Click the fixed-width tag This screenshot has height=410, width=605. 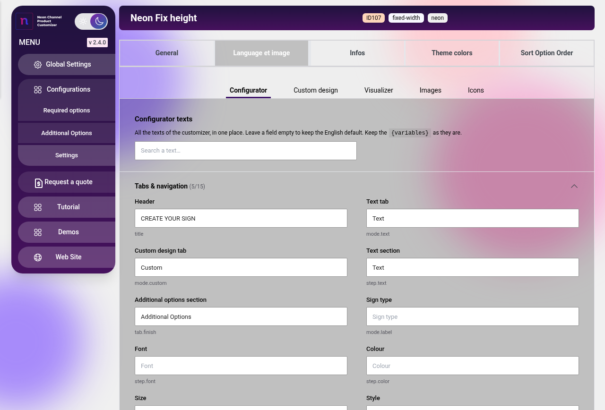click(406, 18)
